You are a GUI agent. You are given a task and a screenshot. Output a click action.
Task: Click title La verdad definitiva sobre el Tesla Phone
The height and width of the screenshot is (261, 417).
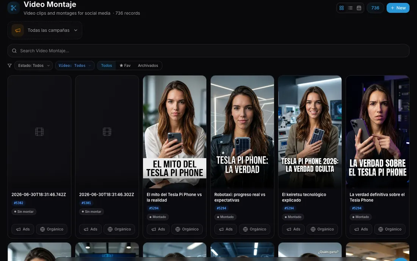pyautogui.click(x=377, y=197)
